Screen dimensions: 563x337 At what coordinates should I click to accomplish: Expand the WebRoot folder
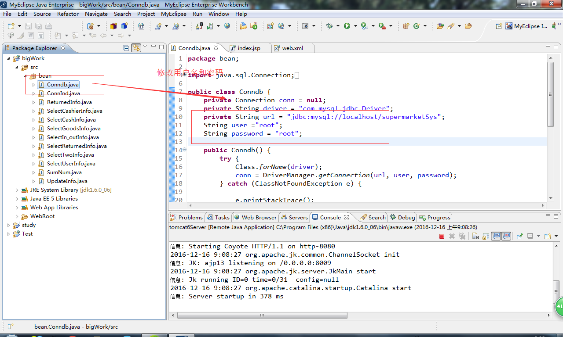tap(17, 216)
